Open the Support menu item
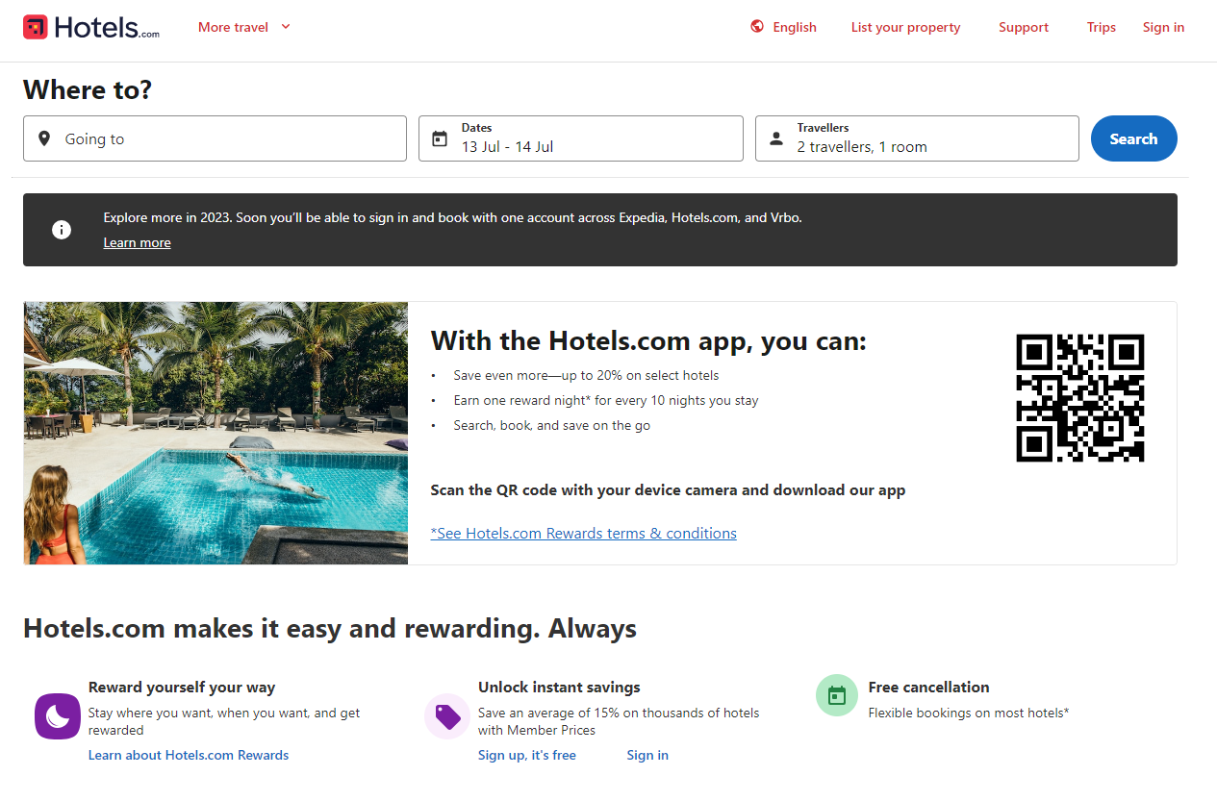The height and width of the screenshot is (801, 1217). 1023,27
